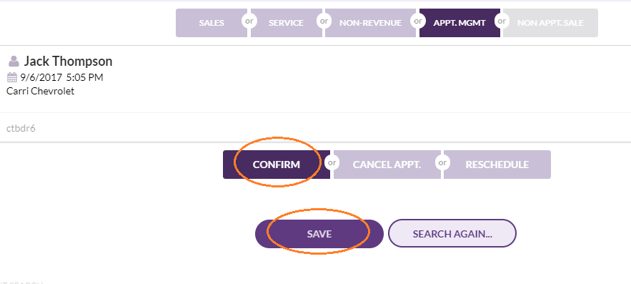
Task: Click the 'or' circle between CONFIRM and CANCEL APPT.
Action: (332, 163)
